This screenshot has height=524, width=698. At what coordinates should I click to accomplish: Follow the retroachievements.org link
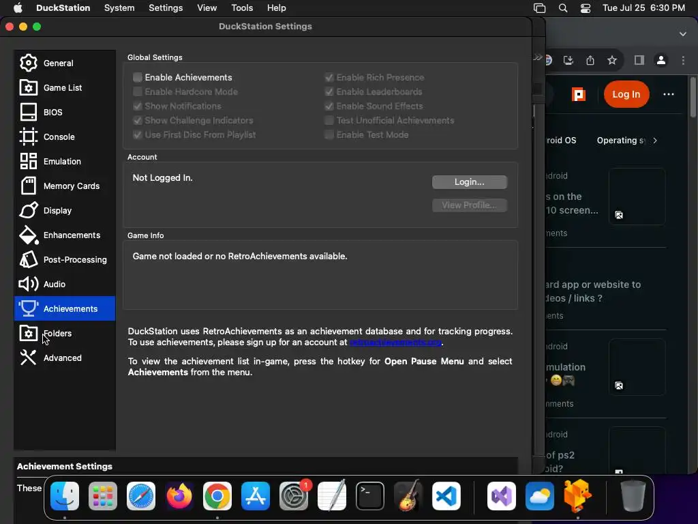[396, 343]
